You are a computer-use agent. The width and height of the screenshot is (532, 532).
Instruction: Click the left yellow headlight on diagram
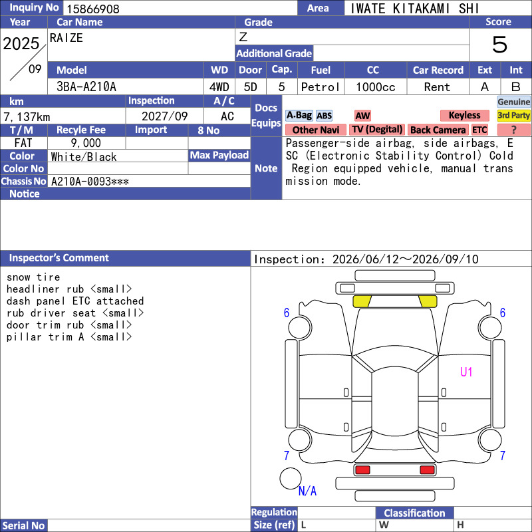362,301
